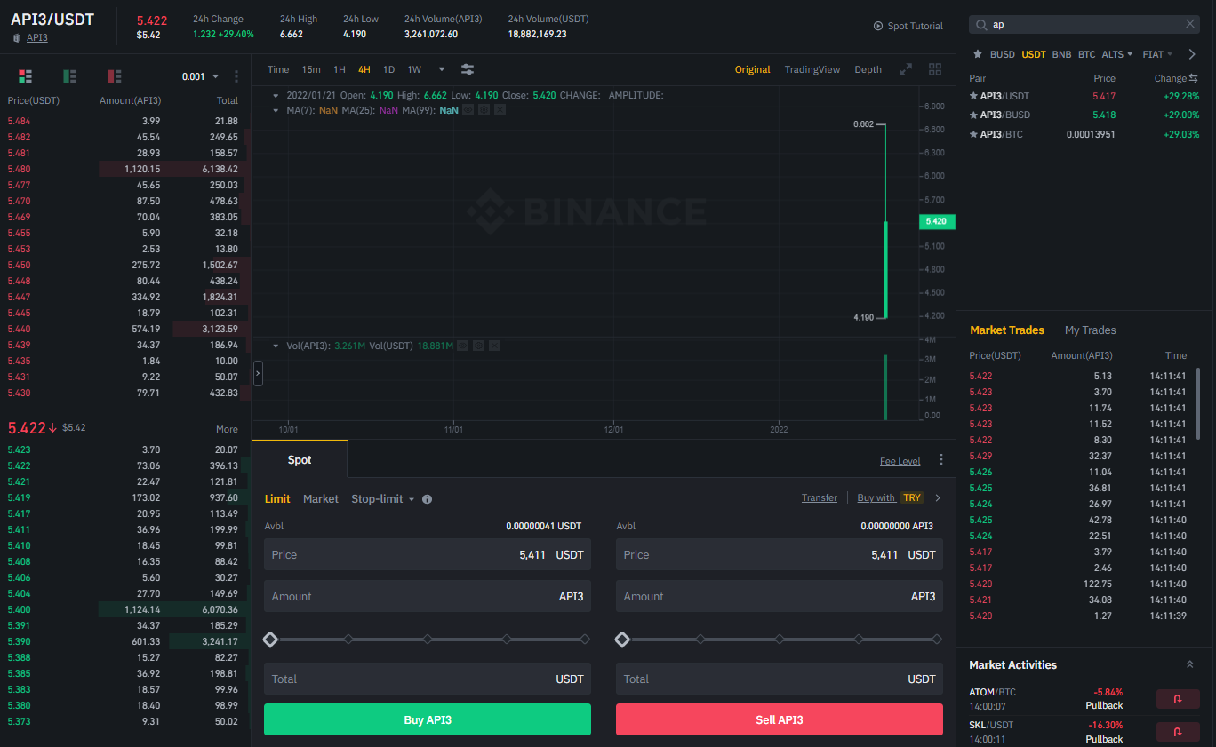Click API3 coin info icon
1216x747 pixels.
tap(17, 38)
